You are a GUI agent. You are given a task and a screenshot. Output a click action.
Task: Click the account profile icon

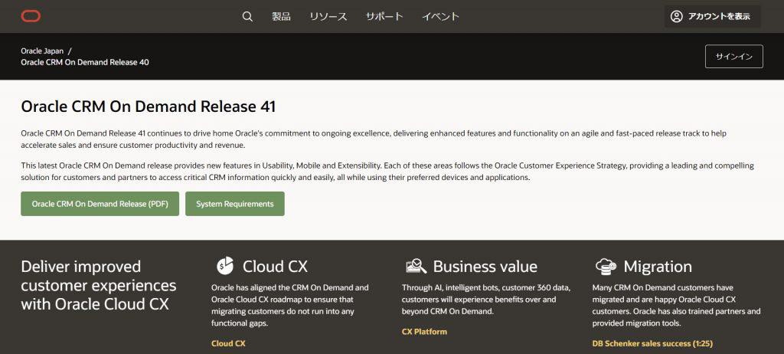tap(677, 17)
